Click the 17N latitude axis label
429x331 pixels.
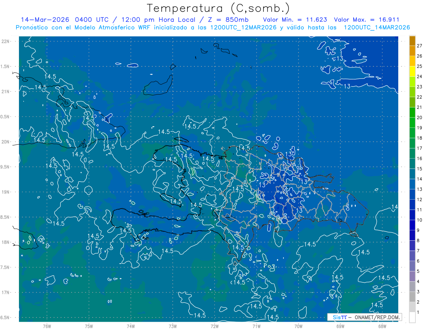click(6, 292)
